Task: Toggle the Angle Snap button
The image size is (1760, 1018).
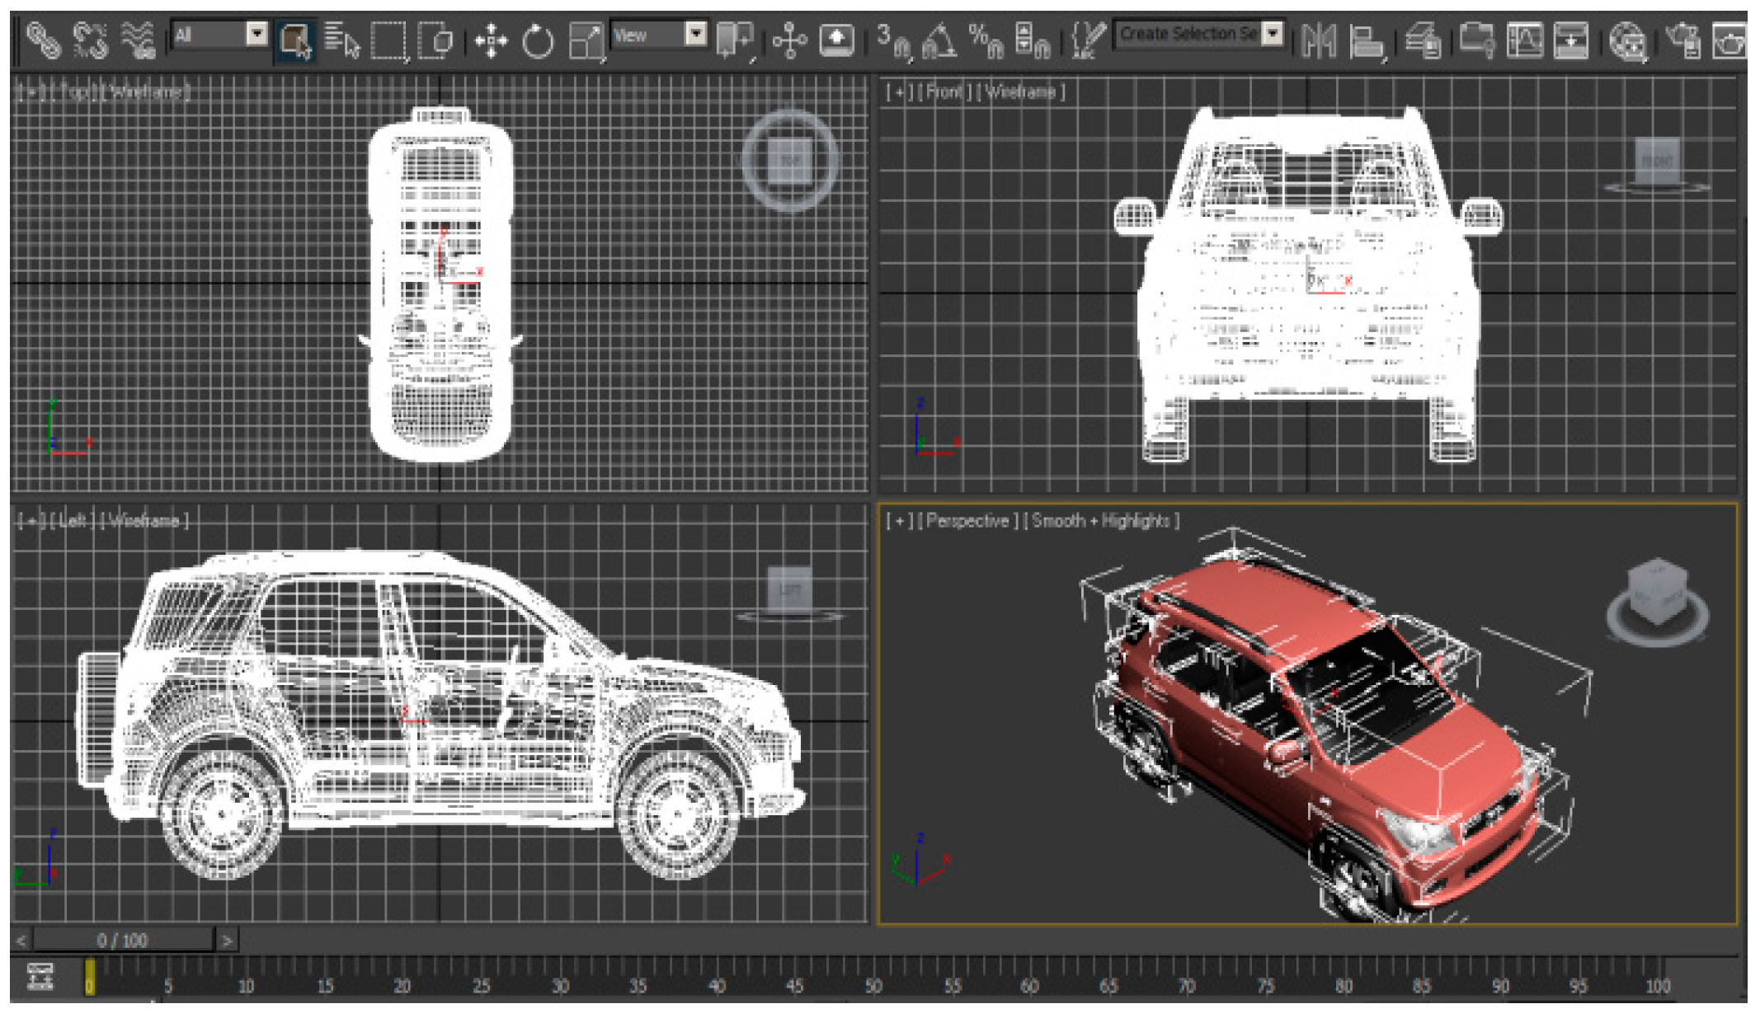Action: point(939,40)
